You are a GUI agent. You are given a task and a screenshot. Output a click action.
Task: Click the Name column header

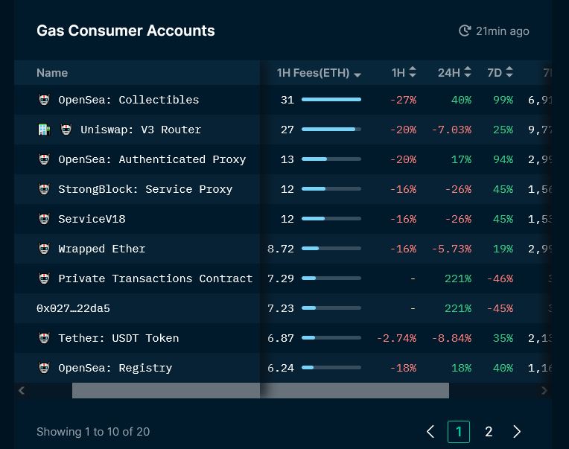52,73
